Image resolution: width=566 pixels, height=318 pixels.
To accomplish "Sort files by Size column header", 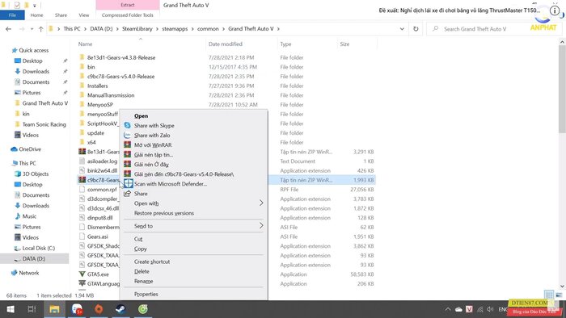I will (x=344, y=44).
